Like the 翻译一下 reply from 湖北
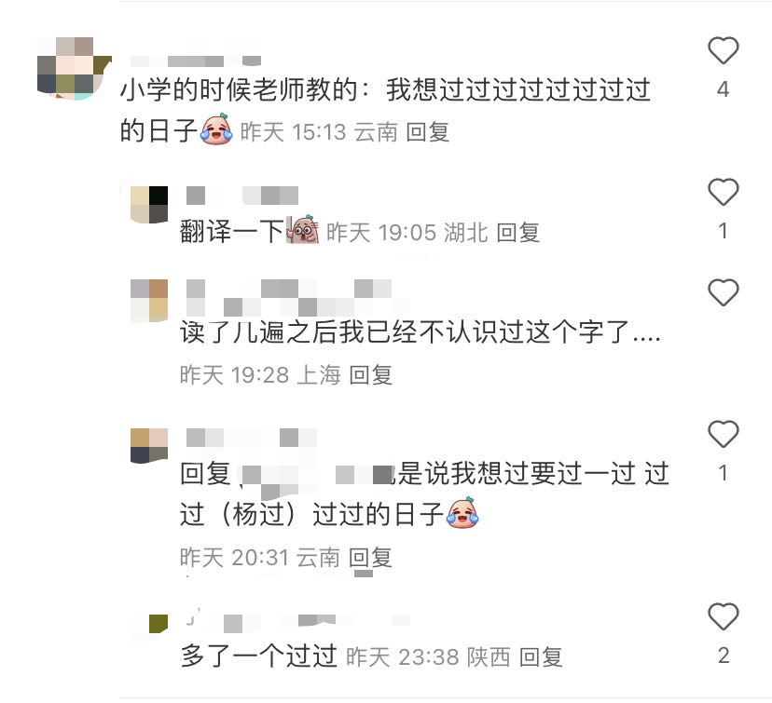 (x=723, y=192)
